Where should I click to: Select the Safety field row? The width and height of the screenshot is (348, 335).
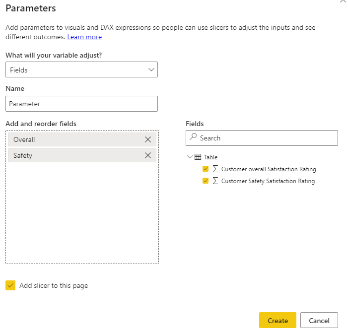tap(82, 155)
